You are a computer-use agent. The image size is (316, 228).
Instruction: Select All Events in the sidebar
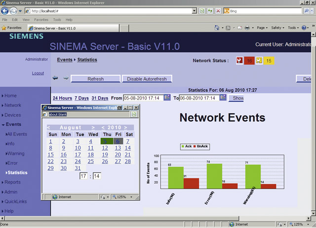click(17, 134)
